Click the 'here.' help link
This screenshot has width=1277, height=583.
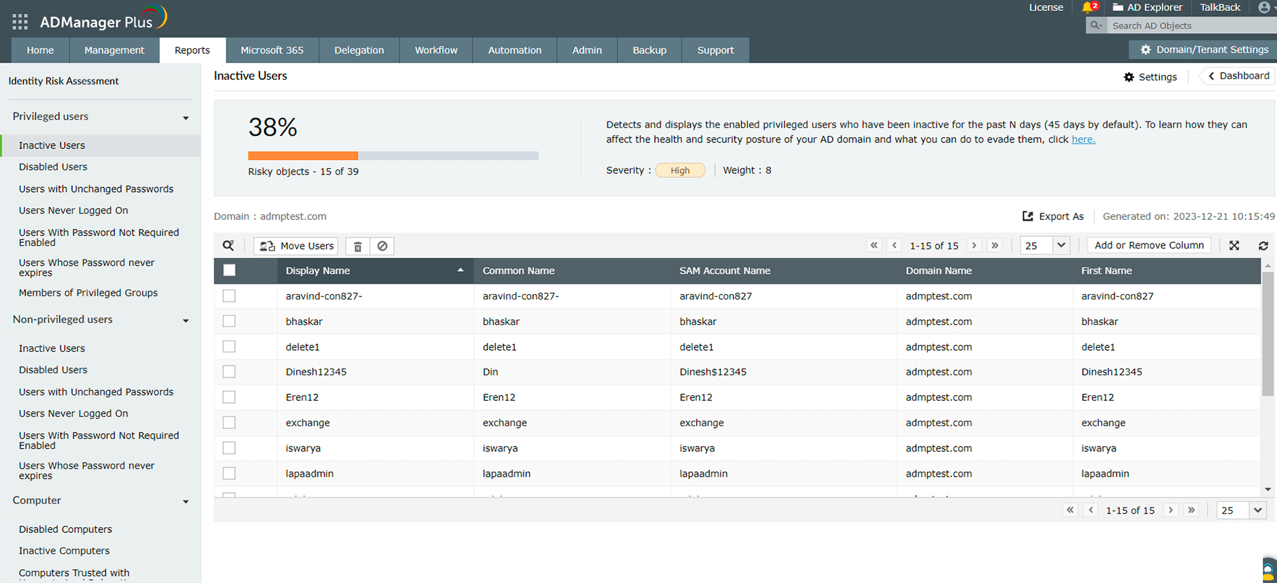1083,140
